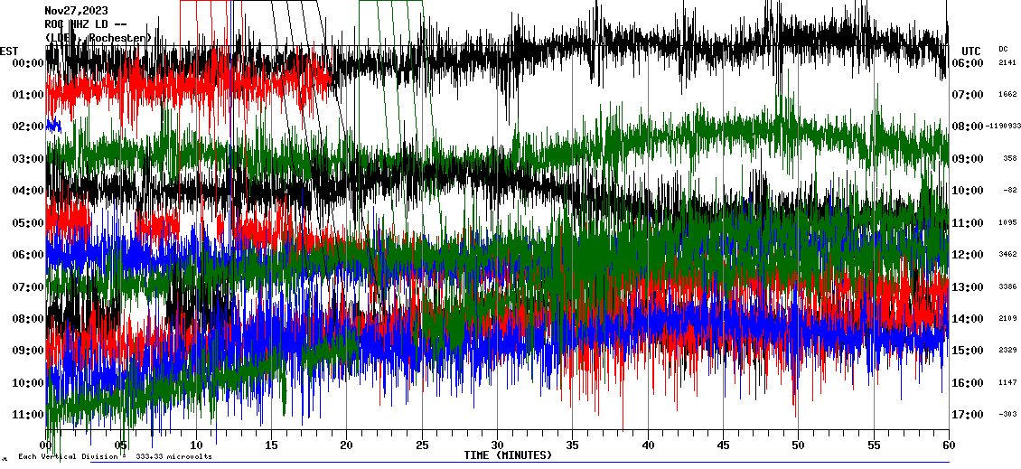The height and width of the screenshot is (469, 1021).
Task: Select the 11:00 EST row label
Action: [27, 415]
